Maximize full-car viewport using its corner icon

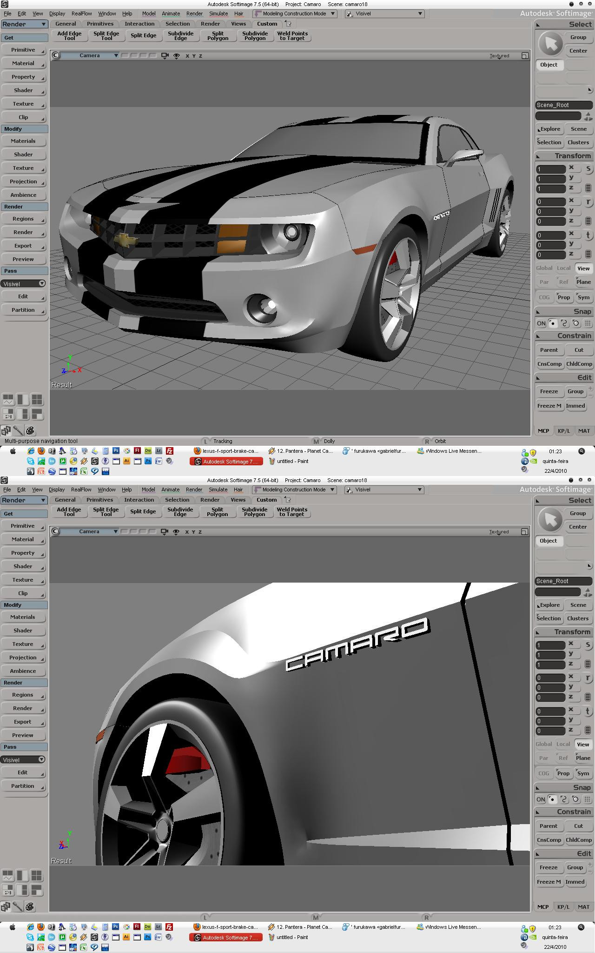525,55
